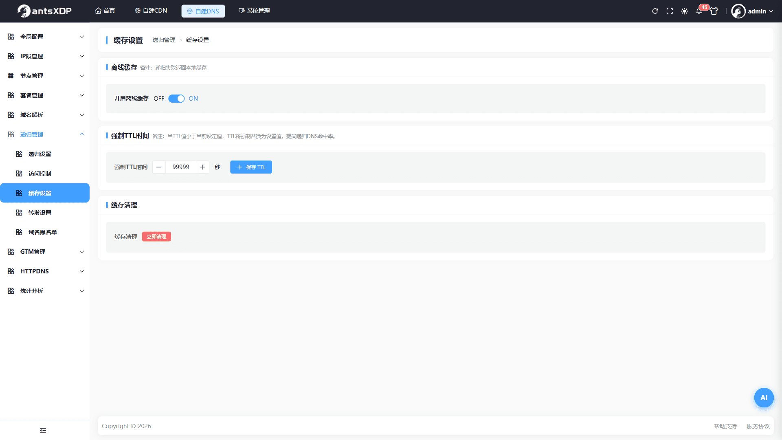Viewport: 782px width, 440px height.
Task: Select the 自建DNS top menu
Action: [203, 11]
